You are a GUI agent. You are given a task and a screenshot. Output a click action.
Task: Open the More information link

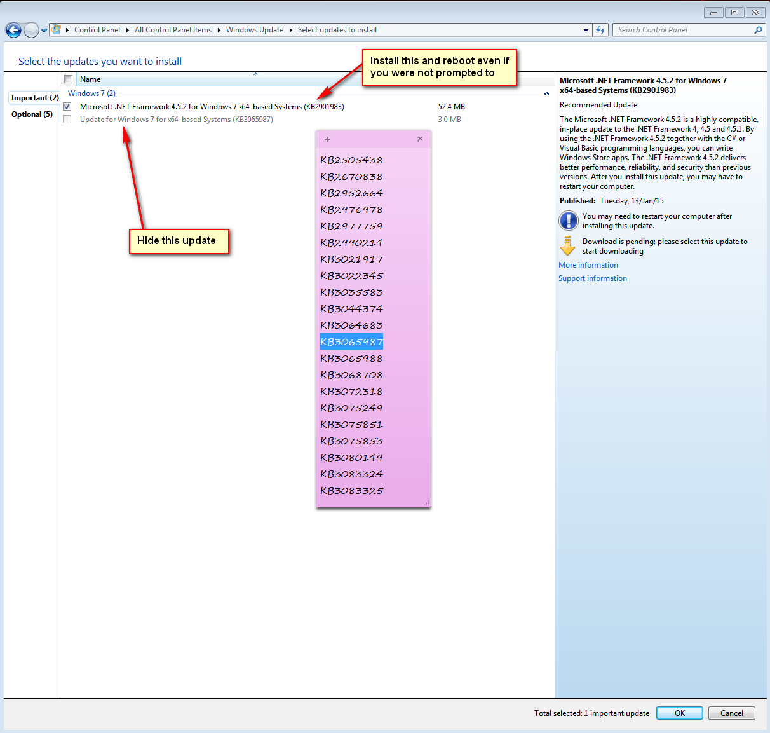coord(588,265)
